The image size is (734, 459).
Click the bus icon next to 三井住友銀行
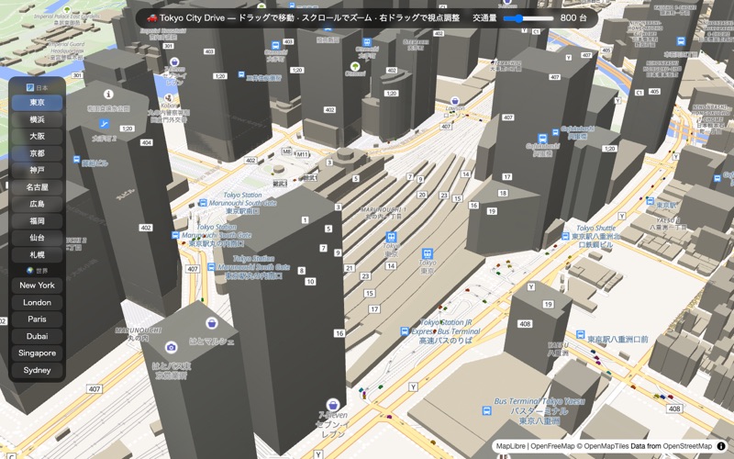coord(241,74)
